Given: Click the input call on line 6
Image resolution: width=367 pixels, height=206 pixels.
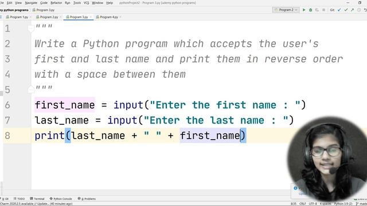Looking at the screenshot, I should click(128, 105).
